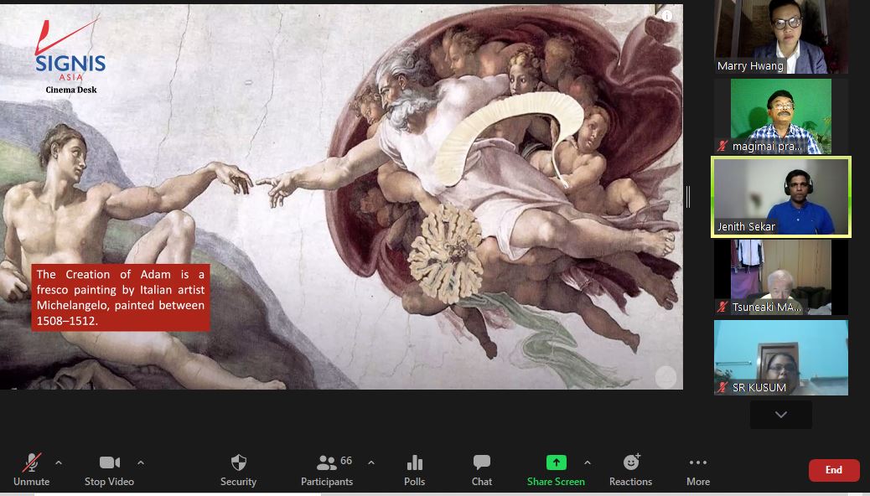
Task: Select Marry Hwang's video thumbnail
Action: point(780,37)
